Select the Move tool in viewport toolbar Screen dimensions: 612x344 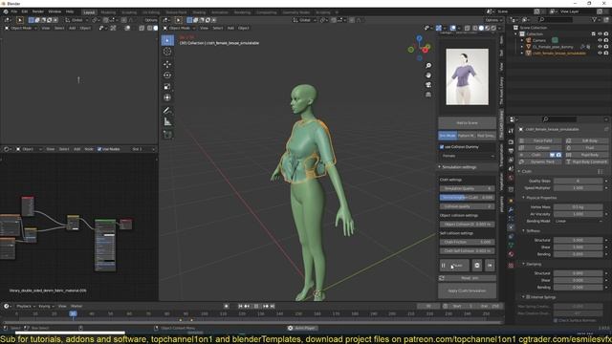[167, 64]
